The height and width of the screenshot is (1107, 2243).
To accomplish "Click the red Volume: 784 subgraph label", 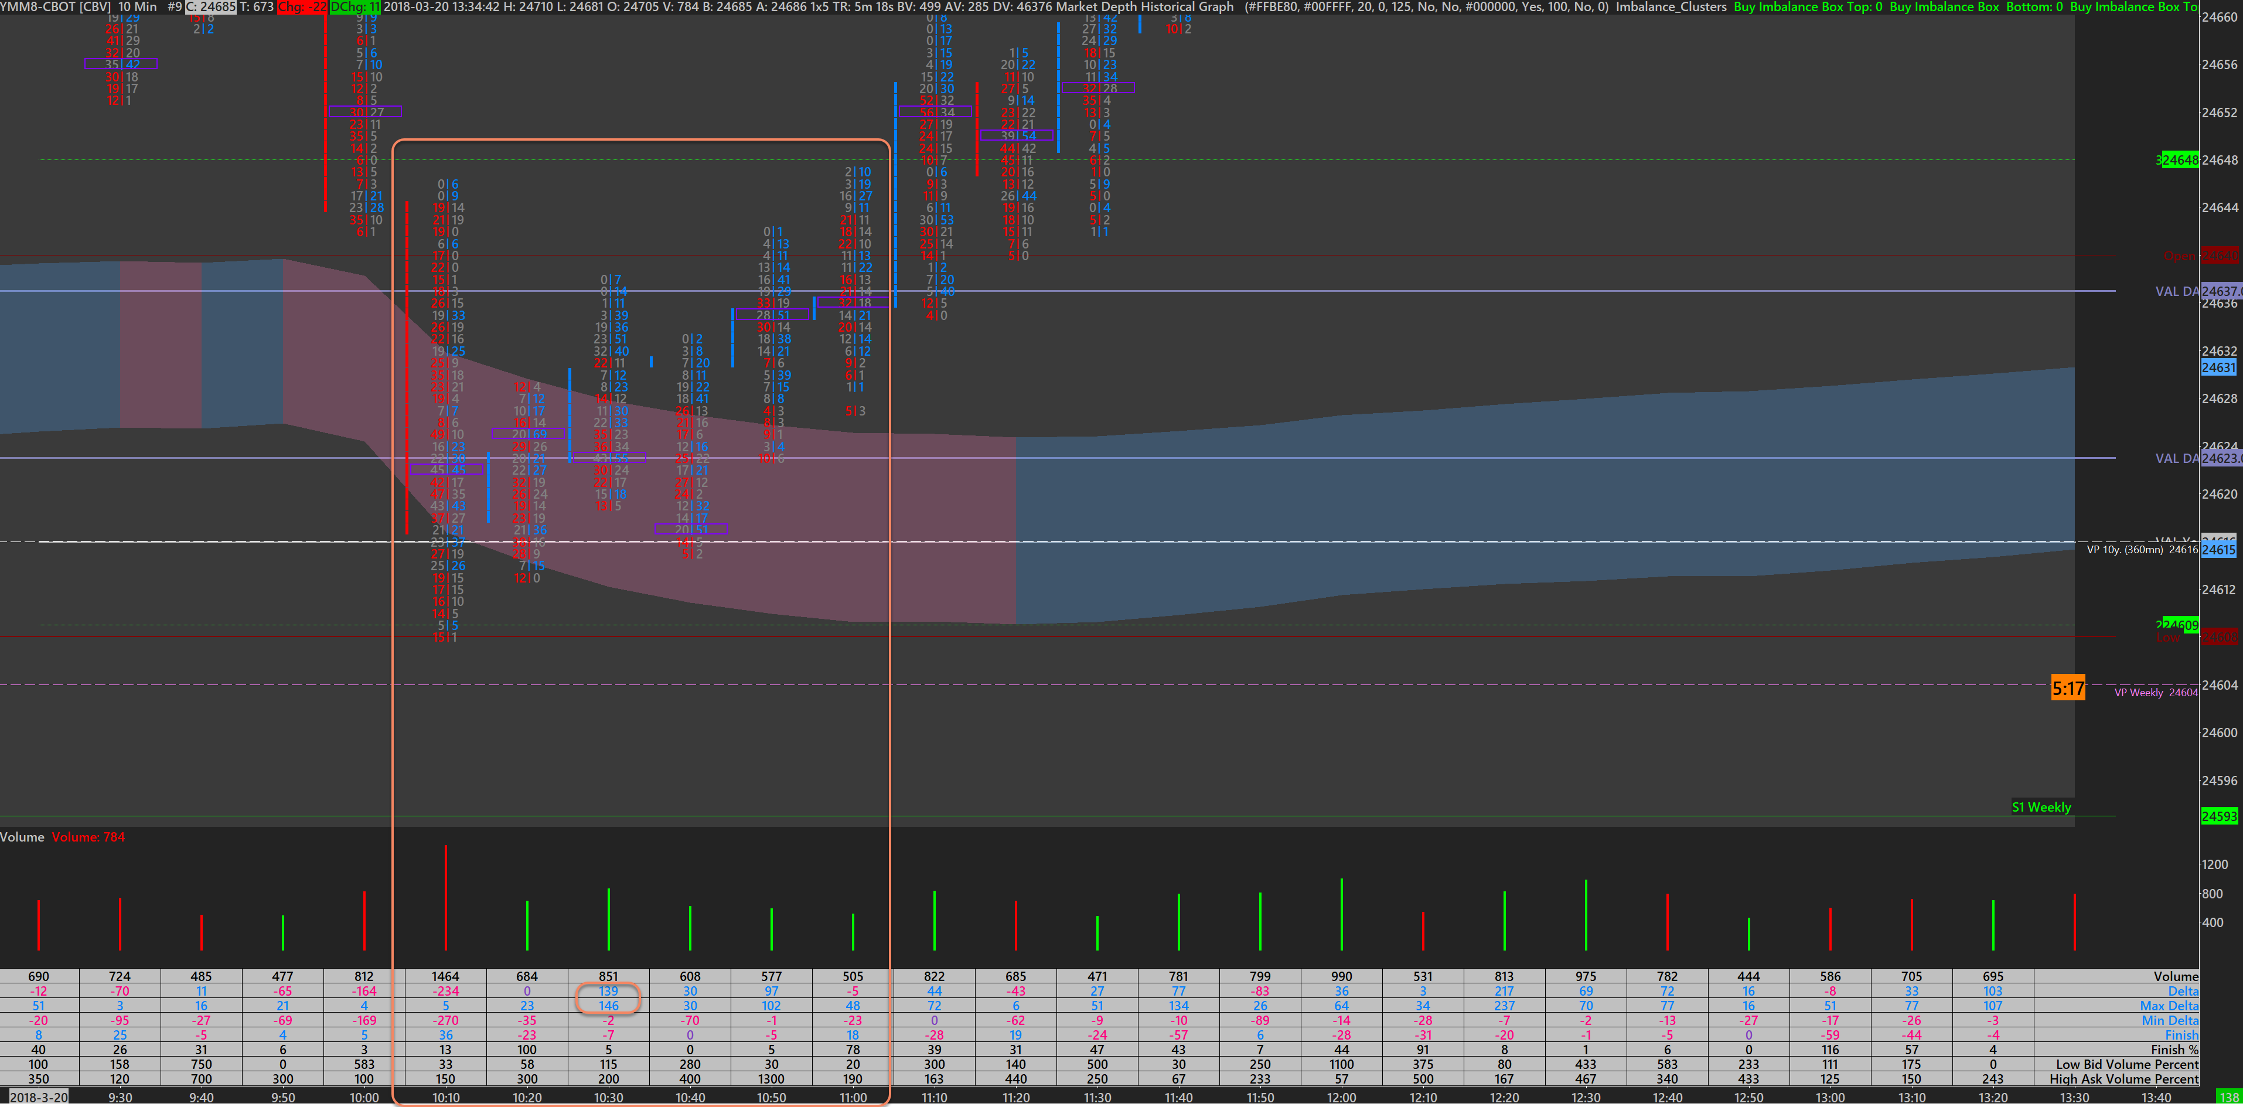I will click(88, 837).
